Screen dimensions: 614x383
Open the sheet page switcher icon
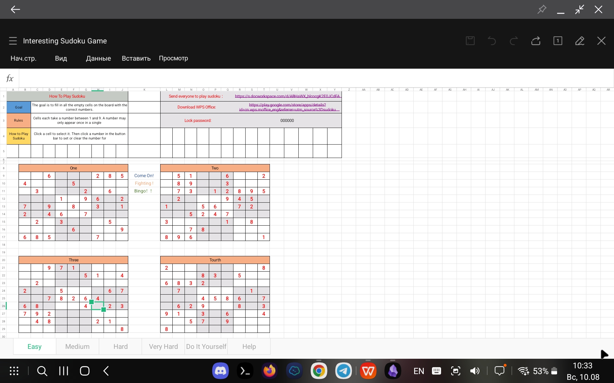[557, 41]
